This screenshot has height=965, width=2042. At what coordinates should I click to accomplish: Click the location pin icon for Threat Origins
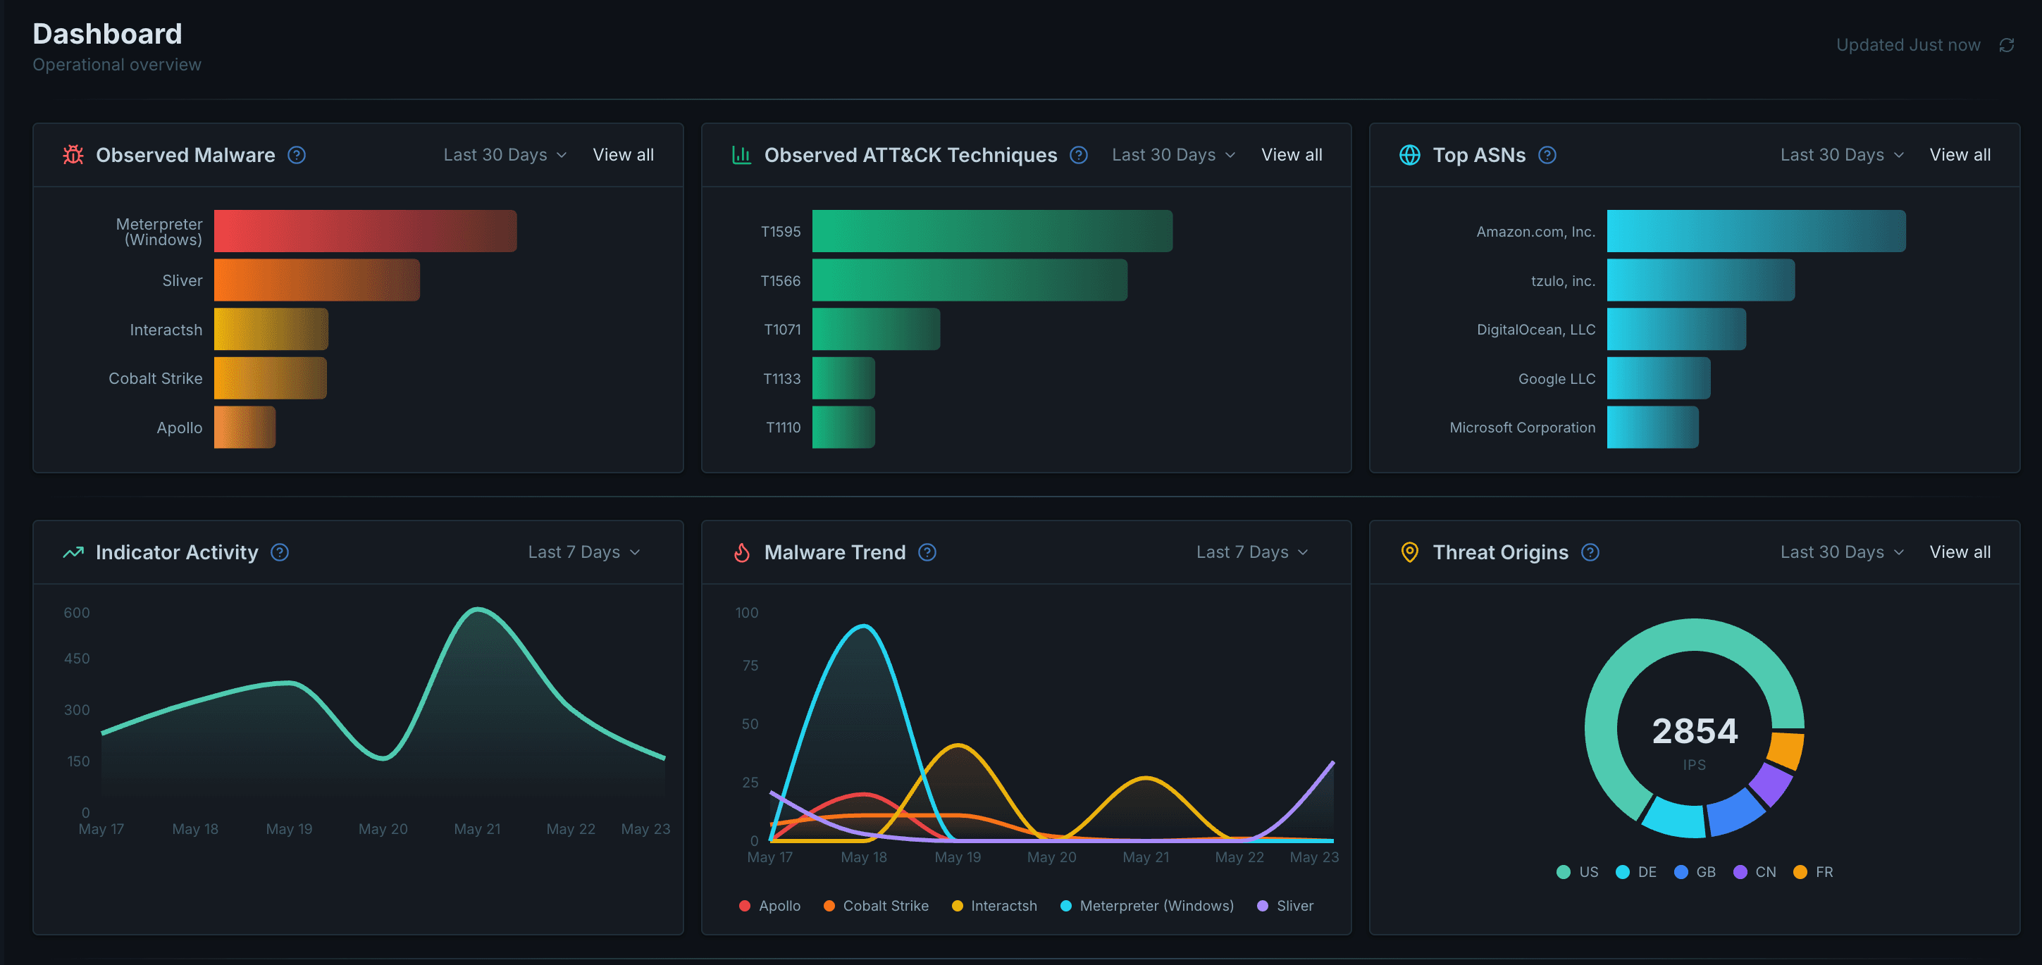click(x=1409, y=552)
